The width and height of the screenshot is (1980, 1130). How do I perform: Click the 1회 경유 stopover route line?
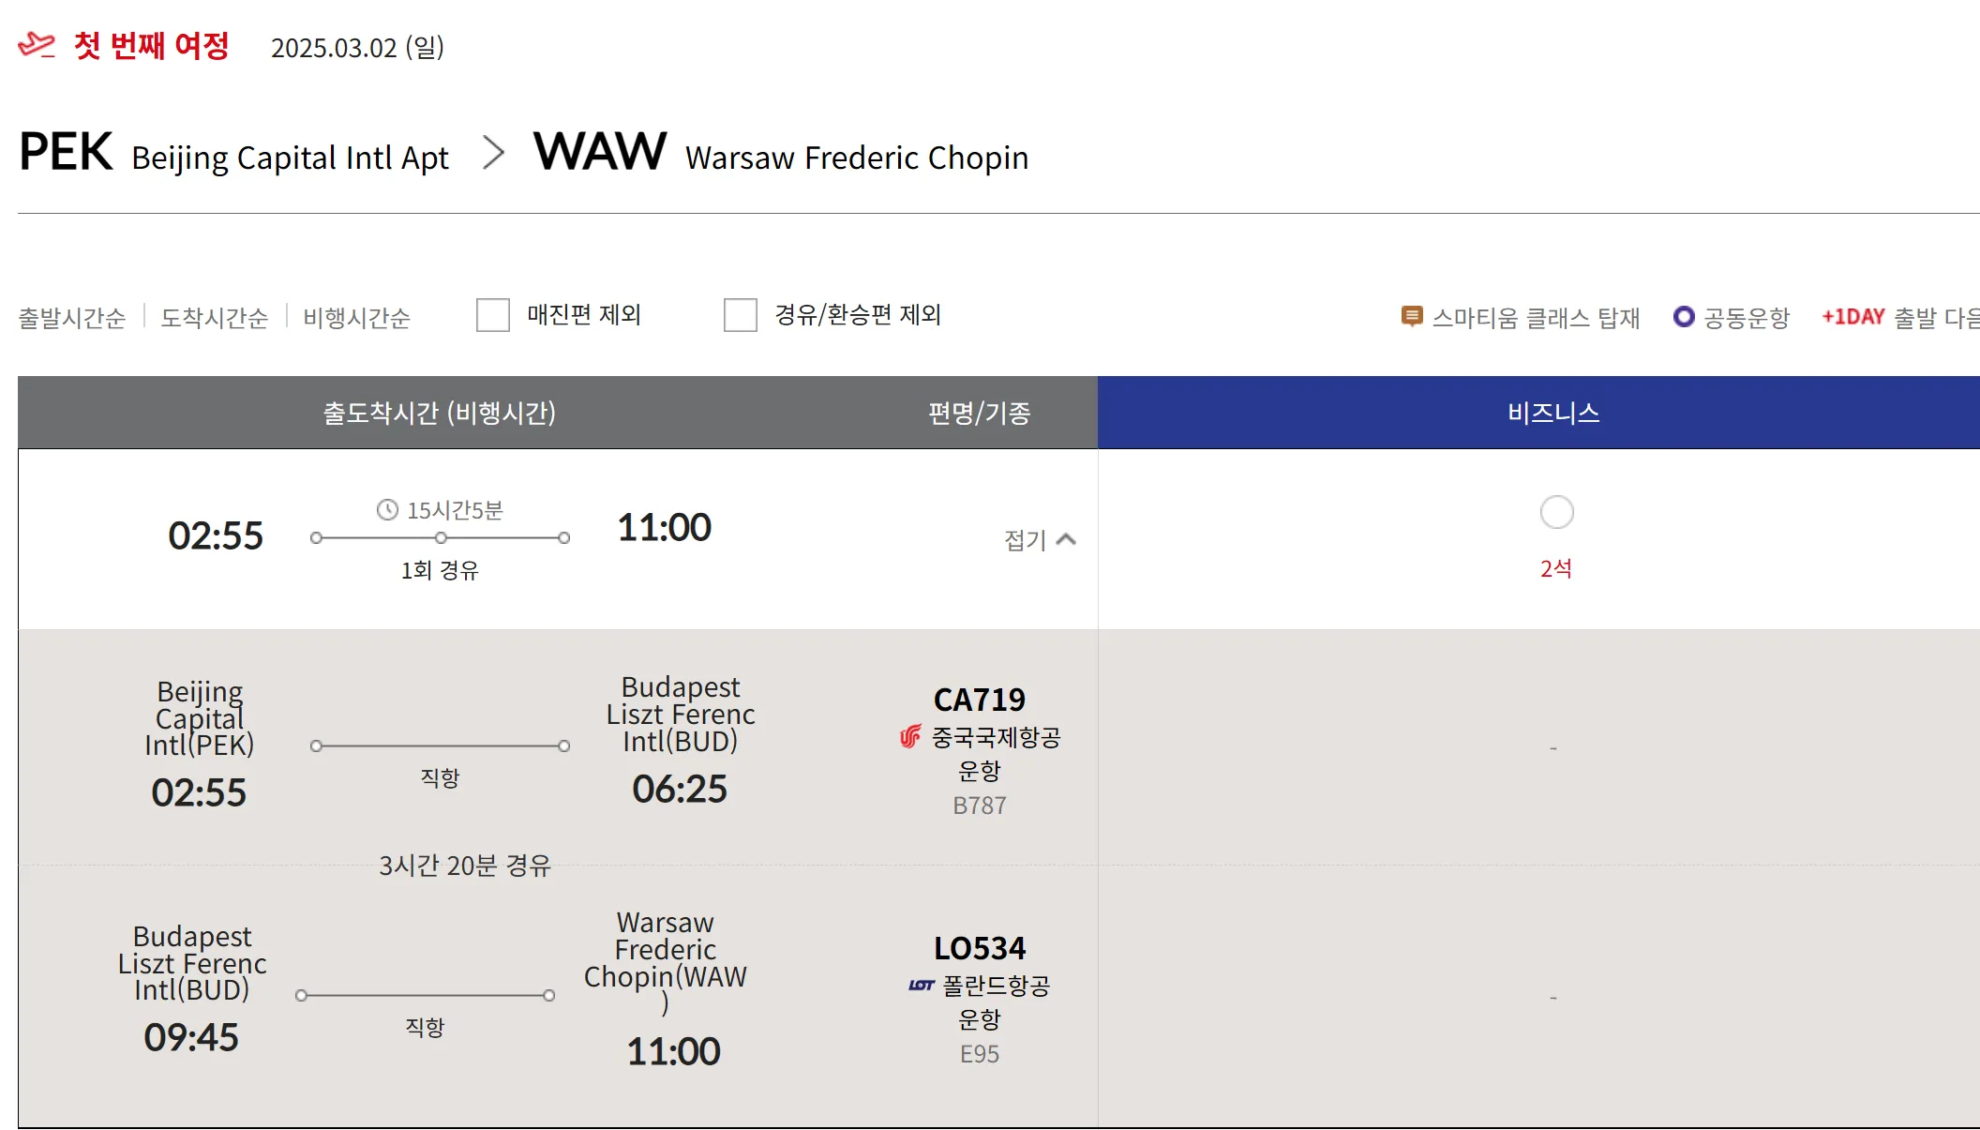440,538
